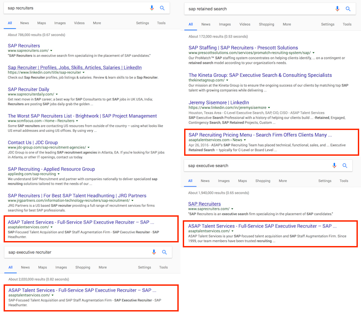Select Videos tab under 'sap retained search'

pyautogui.click(x=245, y=24)
